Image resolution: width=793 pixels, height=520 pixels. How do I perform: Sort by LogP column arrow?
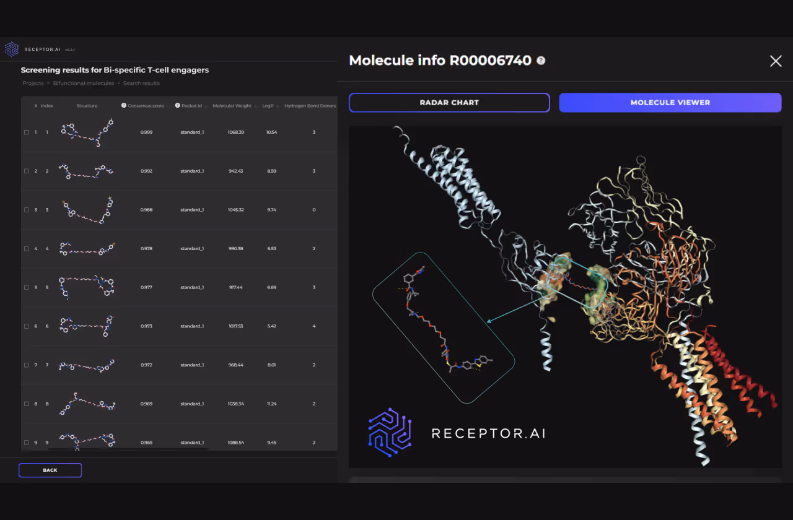278,106
